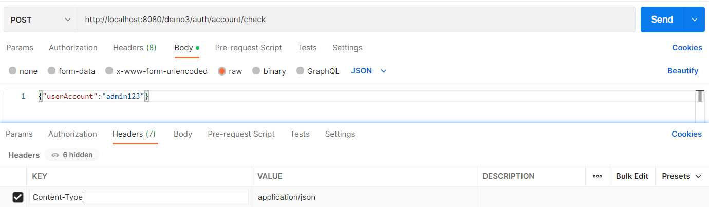Open the POST method dropdown

41,20
